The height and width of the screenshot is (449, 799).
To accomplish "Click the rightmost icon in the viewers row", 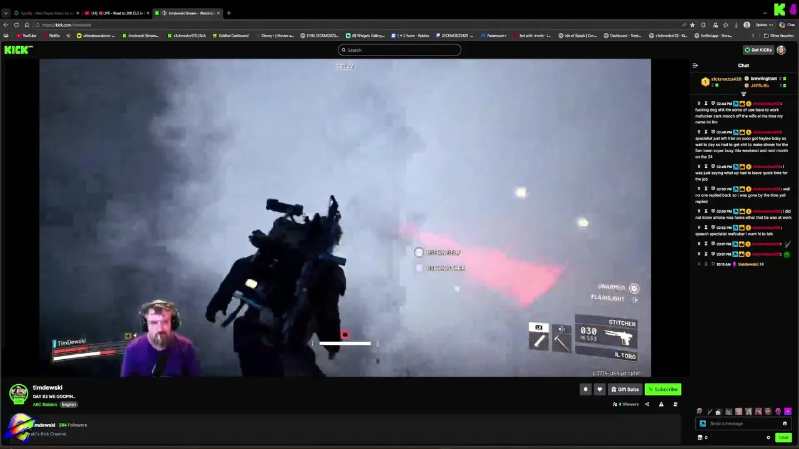I will [x=675, y=404].
